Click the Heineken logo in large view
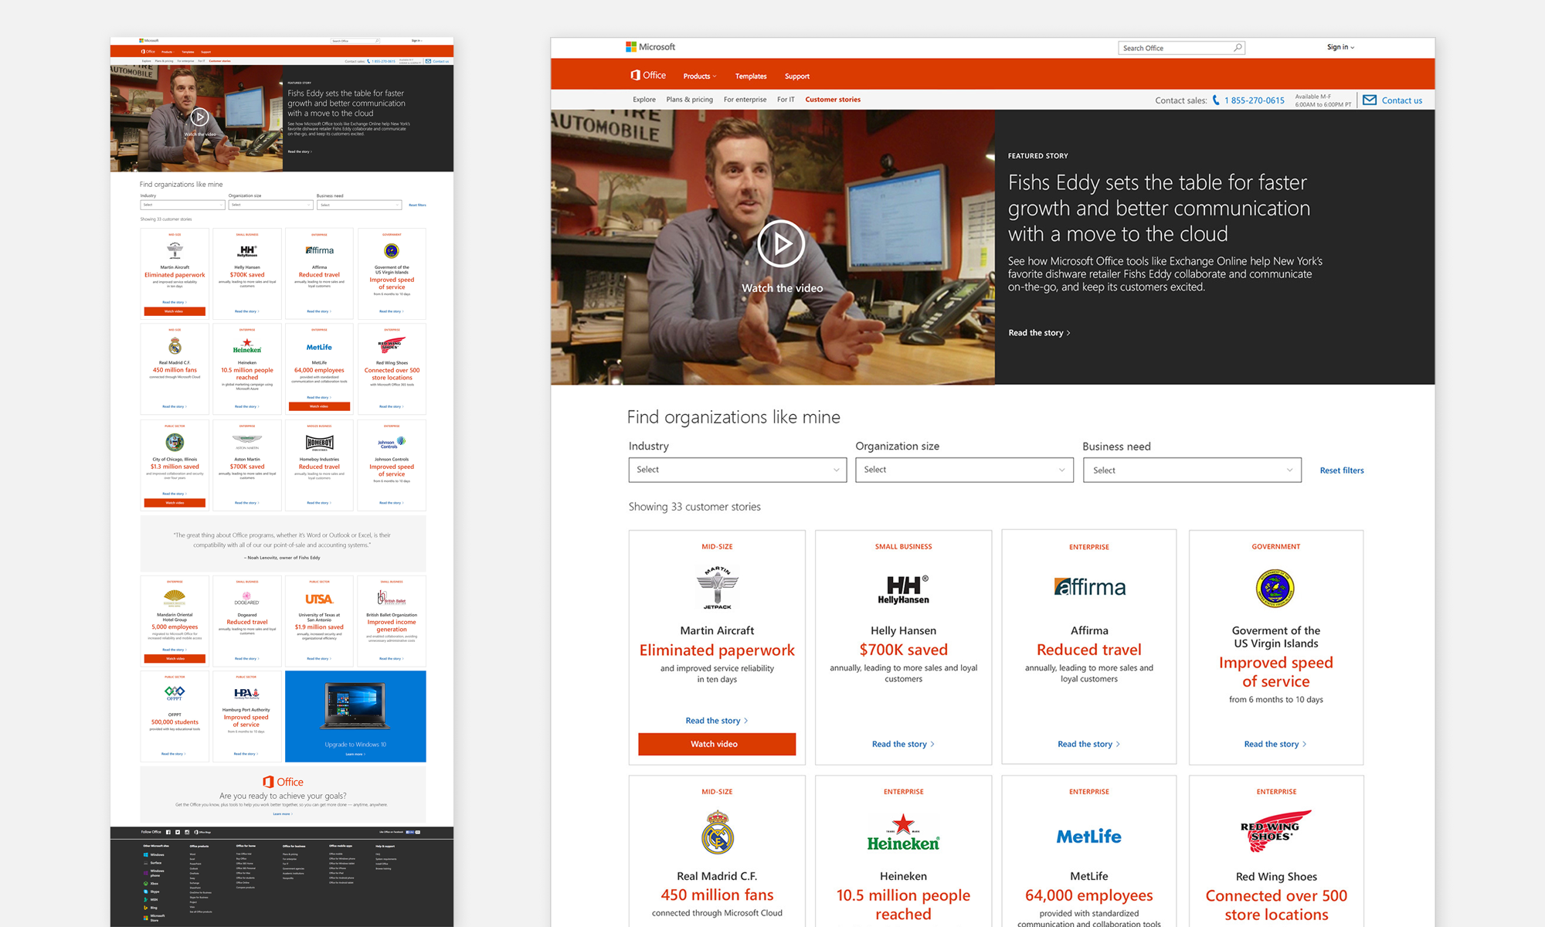Viewport: 1545px width, 927px height. (x=903, y=833)
